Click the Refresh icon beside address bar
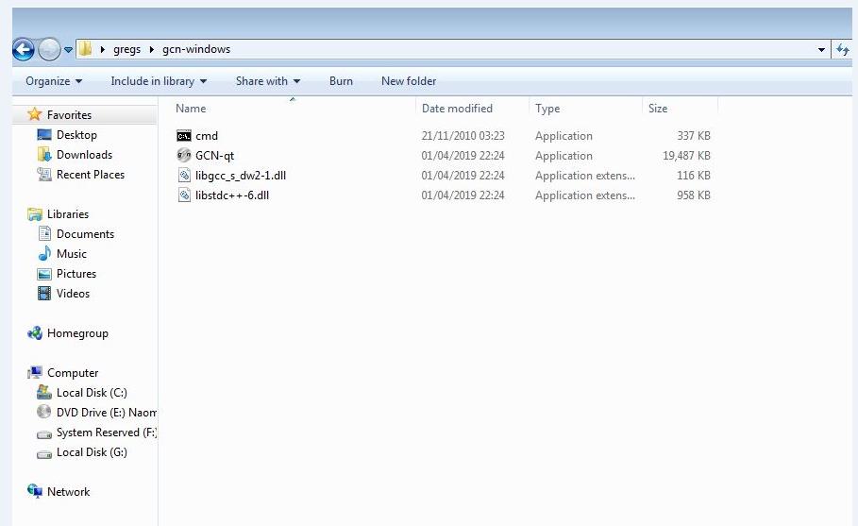Image resolution: width=858 pixels, height=526 pixels. tap(843, 50)
